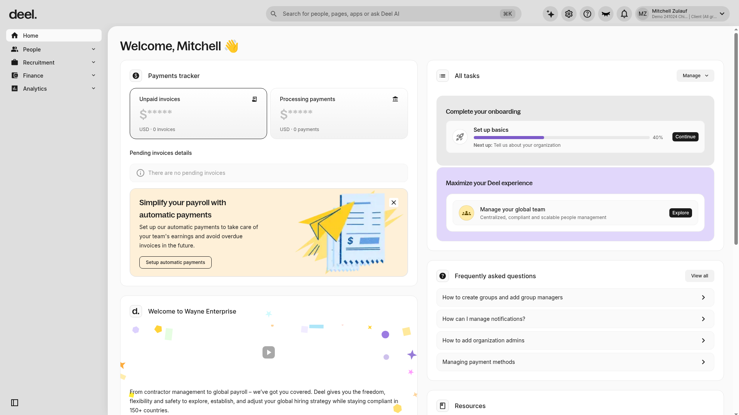Open the Recruitment sidebar item

click(54, 62)
